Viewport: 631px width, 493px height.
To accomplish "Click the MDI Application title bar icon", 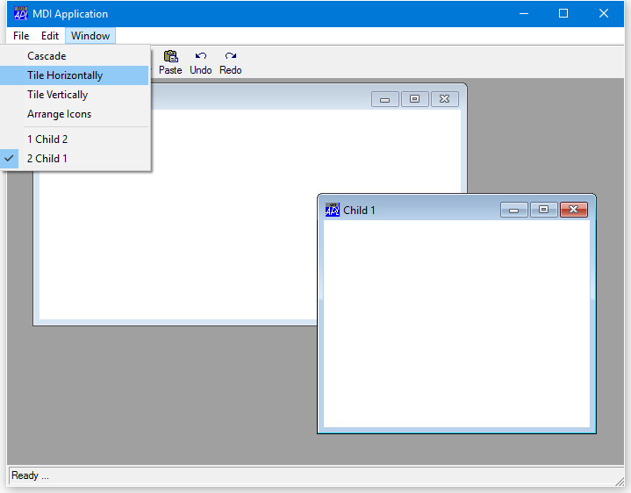I will point(21,14).
